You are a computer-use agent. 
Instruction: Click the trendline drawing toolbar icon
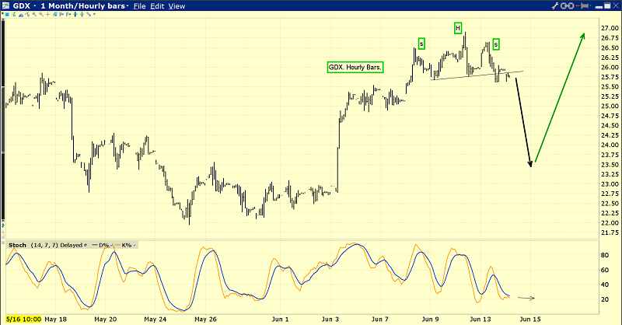27,14
